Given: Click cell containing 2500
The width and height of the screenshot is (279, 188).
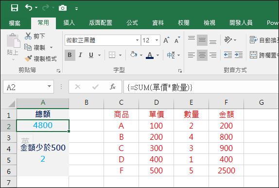Looking at the screenshot, I should pyautogui.click(x=227, y=170).
